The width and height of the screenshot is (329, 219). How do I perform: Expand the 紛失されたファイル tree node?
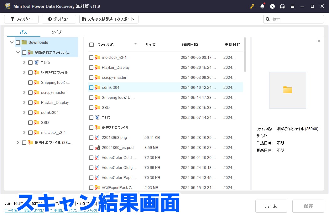click(24, 72)
